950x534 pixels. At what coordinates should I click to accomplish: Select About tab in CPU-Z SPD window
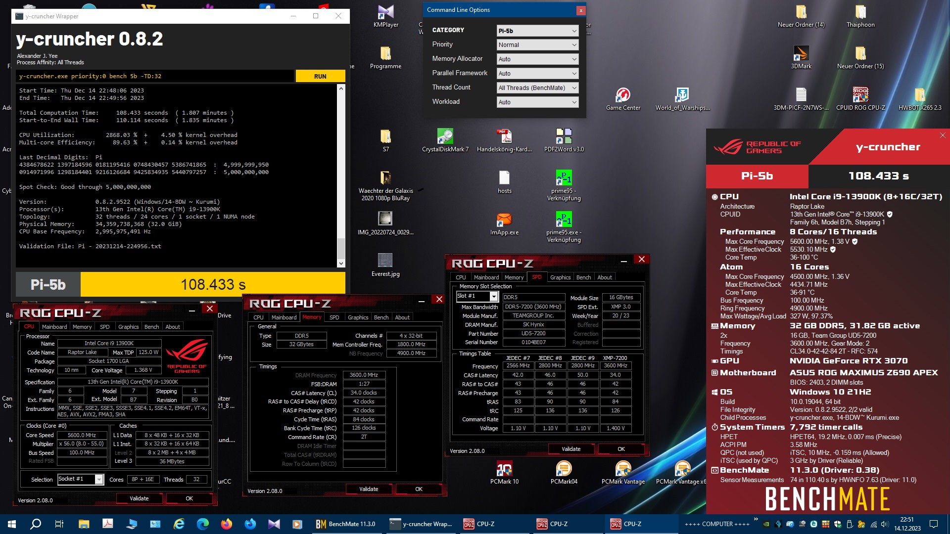click(605, 277)
